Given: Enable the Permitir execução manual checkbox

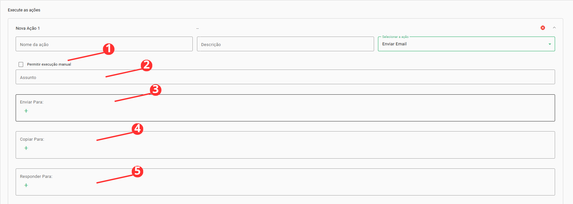Looking at the screenshot, I should tap(21, 65).
